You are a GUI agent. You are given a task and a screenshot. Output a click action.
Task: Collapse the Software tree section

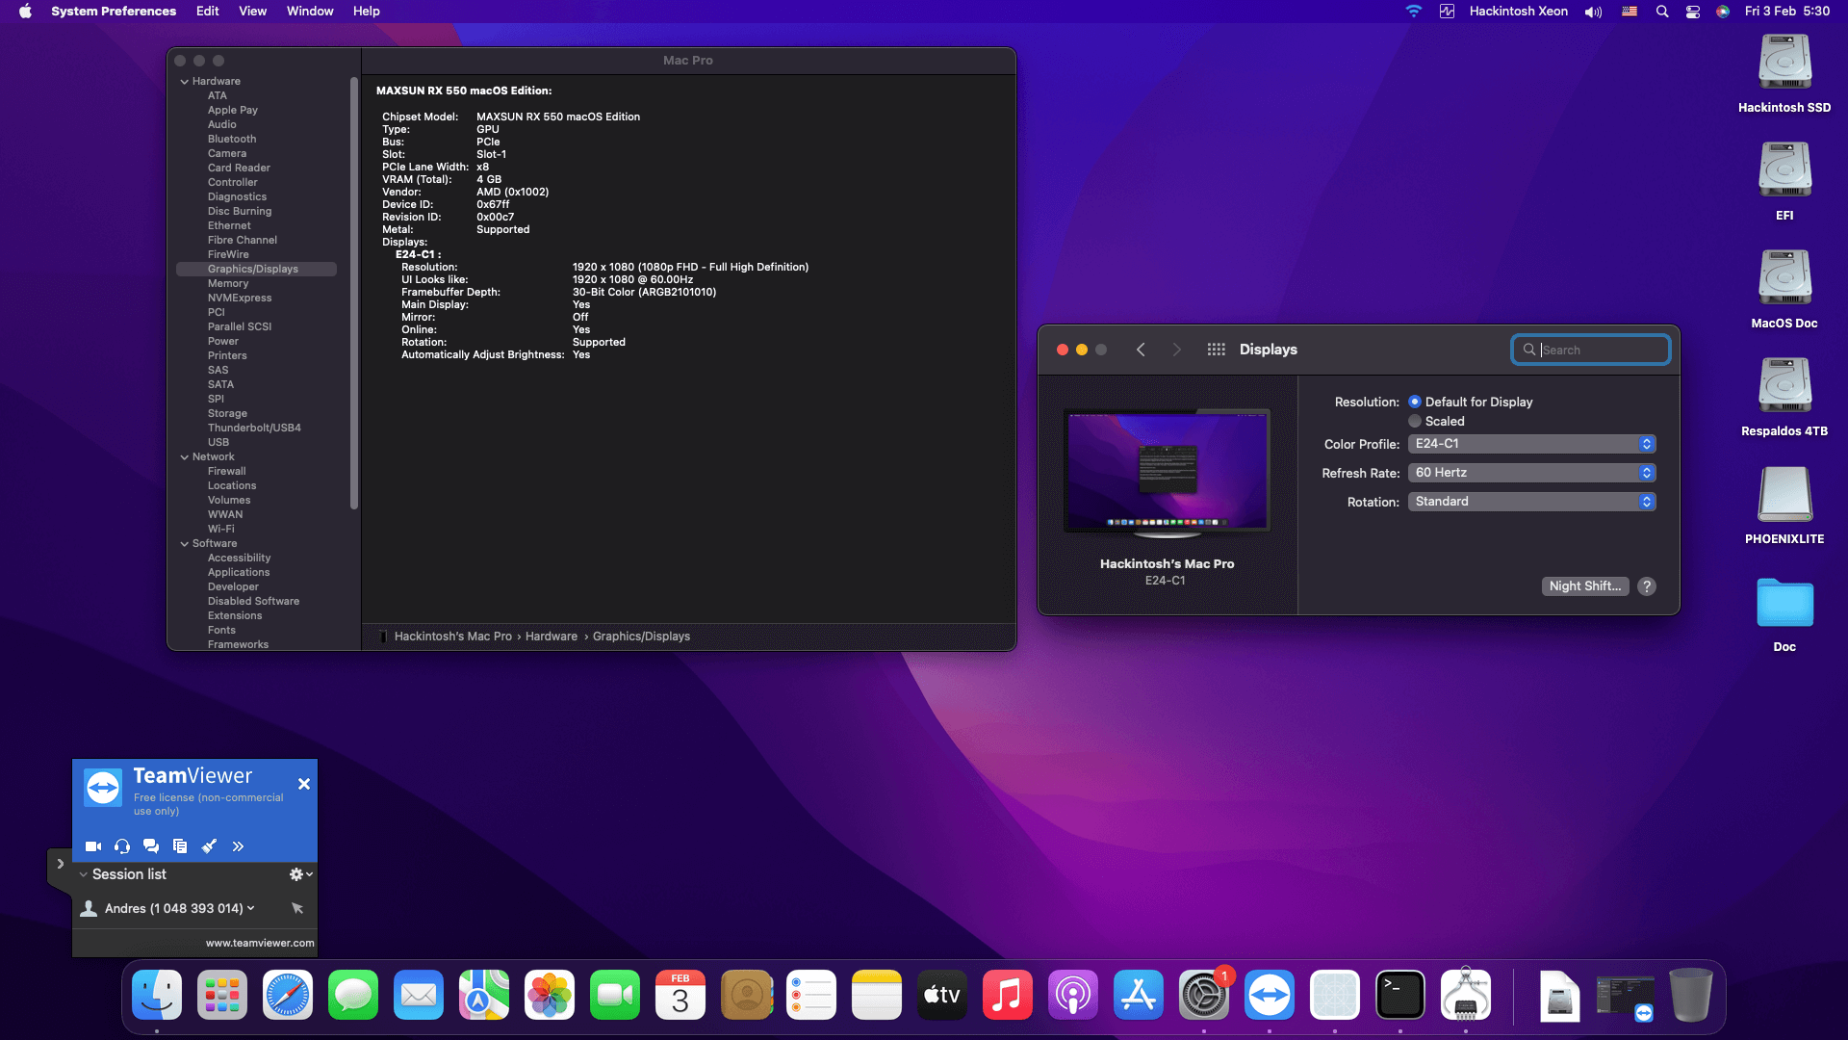184,544
